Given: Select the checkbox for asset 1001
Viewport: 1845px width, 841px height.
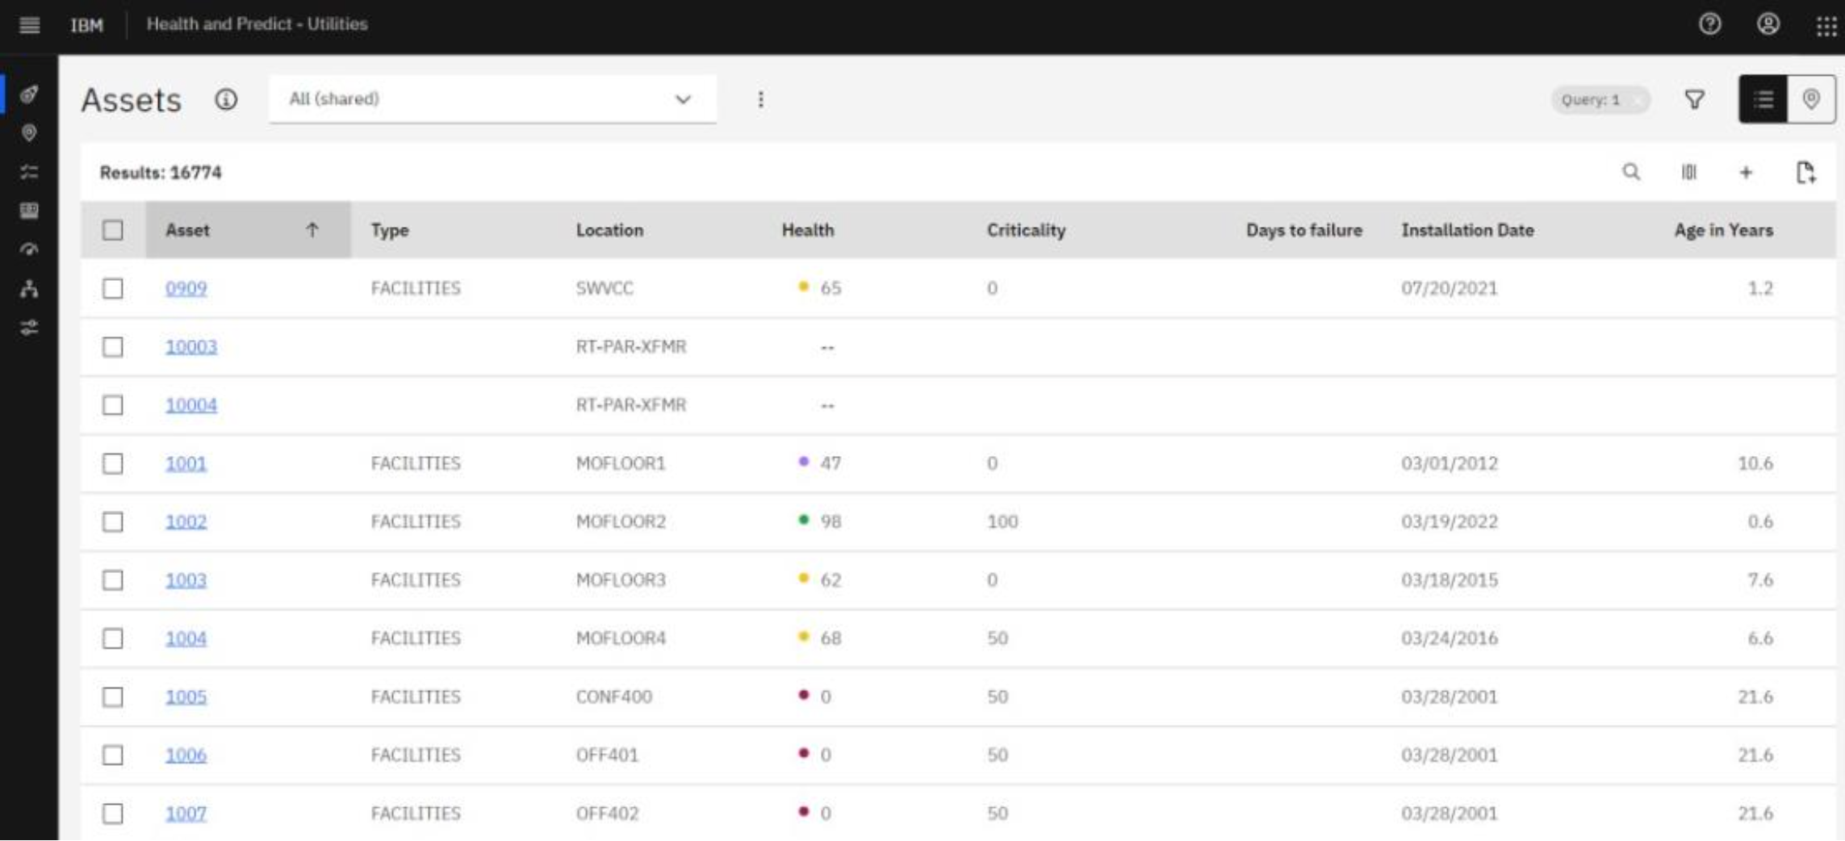Looking at the screenshot, I should (x=113, y=463).
